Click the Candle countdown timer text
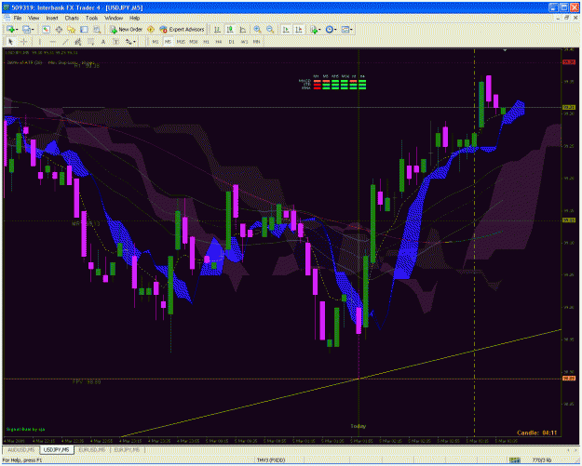 click(x=536, y=433)
